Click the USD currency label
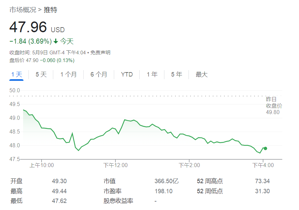Viewport: 299px width, 210px height. [x=58, y=30]
